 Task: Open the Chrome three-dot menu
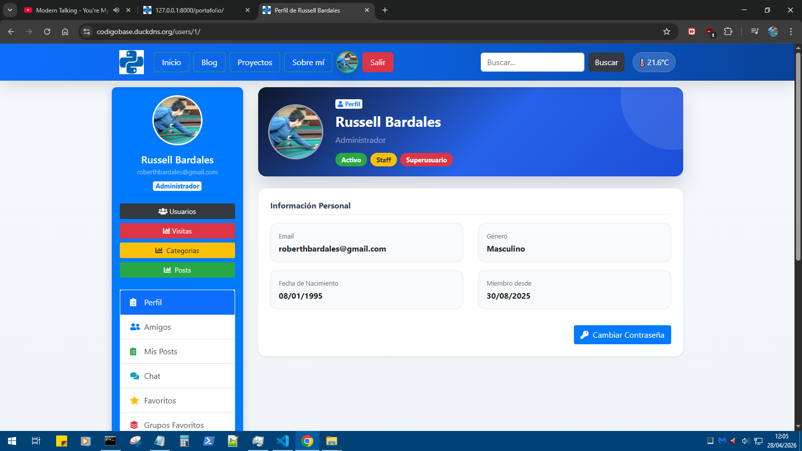791,32
